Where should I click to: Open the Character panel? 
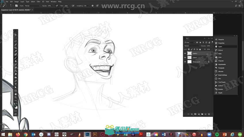221,39
